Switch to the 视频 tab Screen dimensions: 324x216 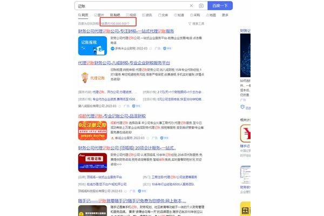[x=131, y=15]
